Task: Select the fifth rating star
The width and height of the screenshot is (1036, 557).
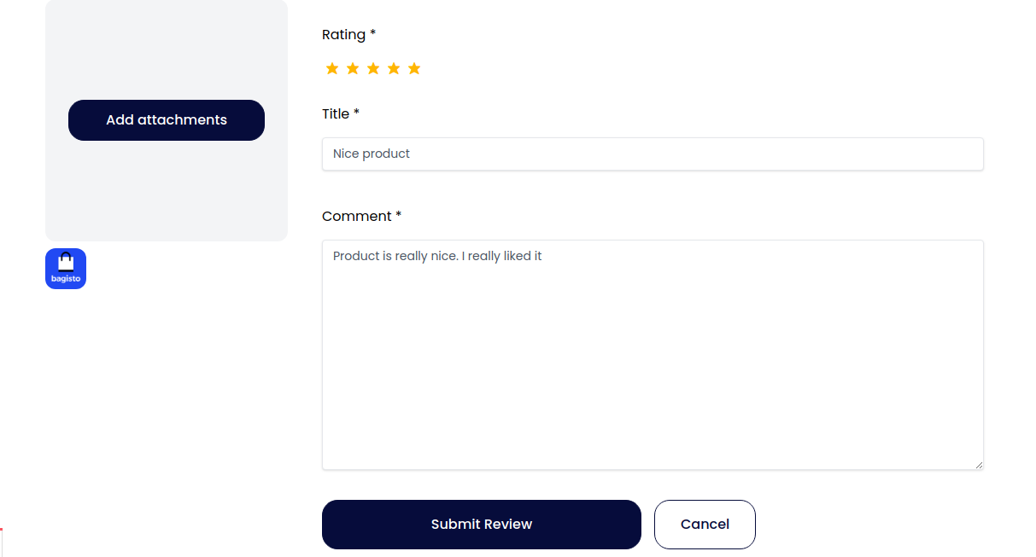Action: click(x=414, y=68)
